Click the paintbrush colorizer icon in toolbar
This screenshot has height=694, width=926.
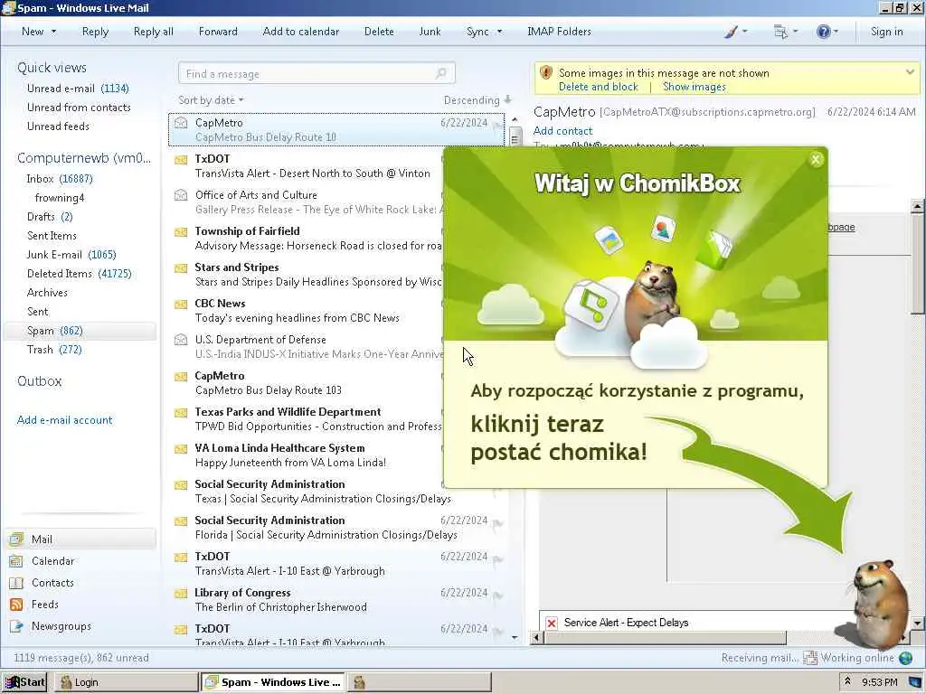731,32
